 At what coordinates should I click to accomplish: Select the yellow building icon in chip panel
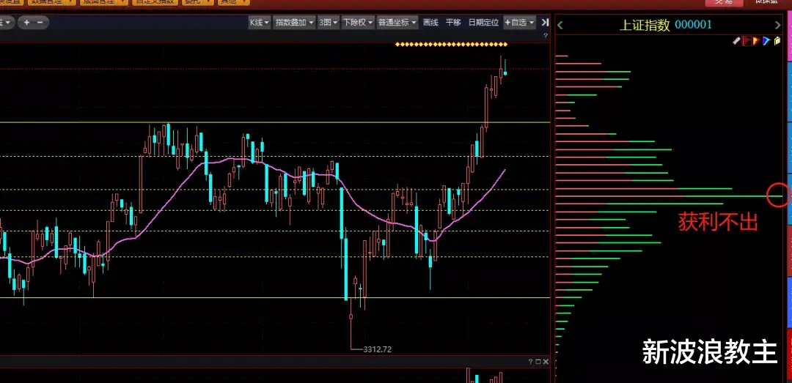[777, 42]
